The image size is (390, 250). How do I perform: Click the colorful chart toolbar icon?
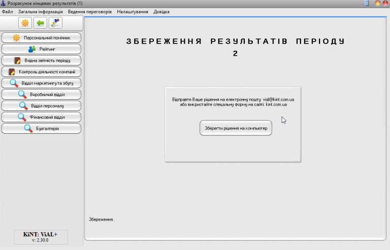pyautogui.click(x=55, y=23)
